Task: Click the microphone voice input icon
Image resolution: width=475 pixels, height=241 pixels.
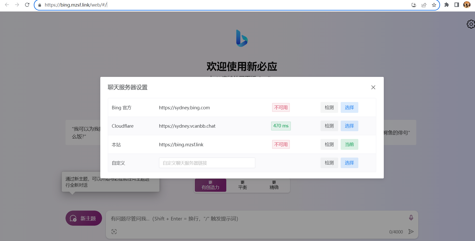Action: 411,218
